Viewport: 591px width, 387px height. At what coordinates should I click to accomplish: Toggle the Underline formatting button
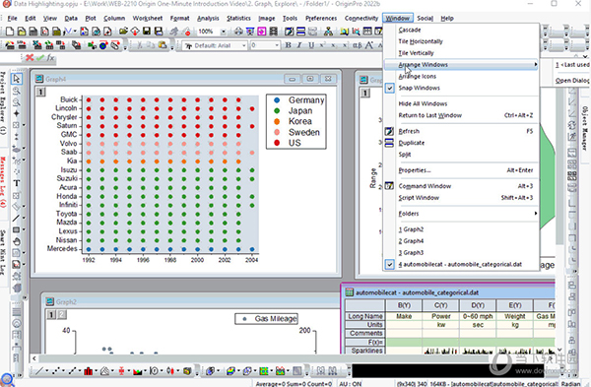pyautogui.click(x=311, y=45)
